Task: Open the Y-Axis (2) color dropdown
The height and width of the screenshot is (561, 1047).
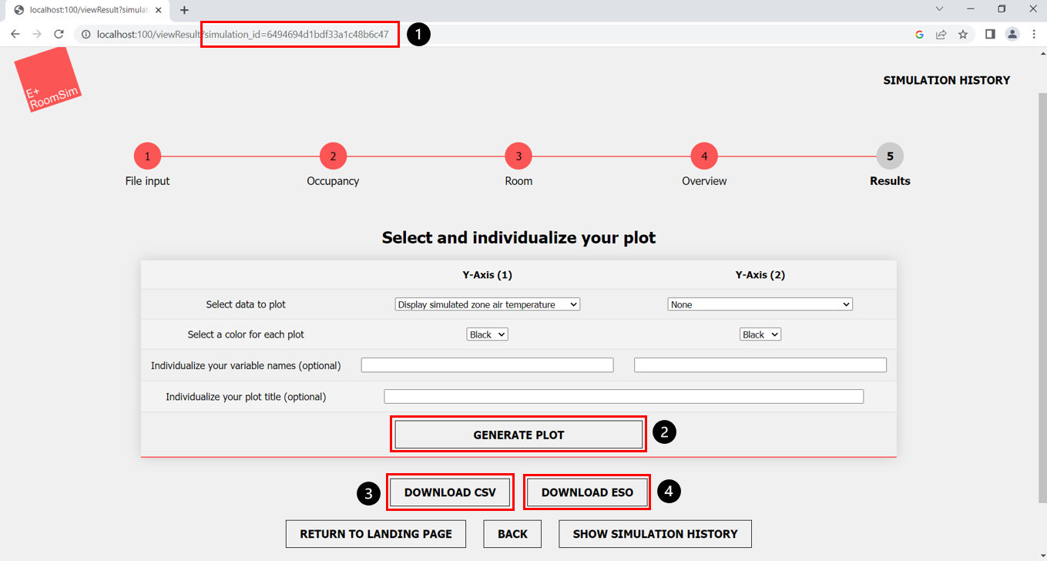Action: pos(760,334)
